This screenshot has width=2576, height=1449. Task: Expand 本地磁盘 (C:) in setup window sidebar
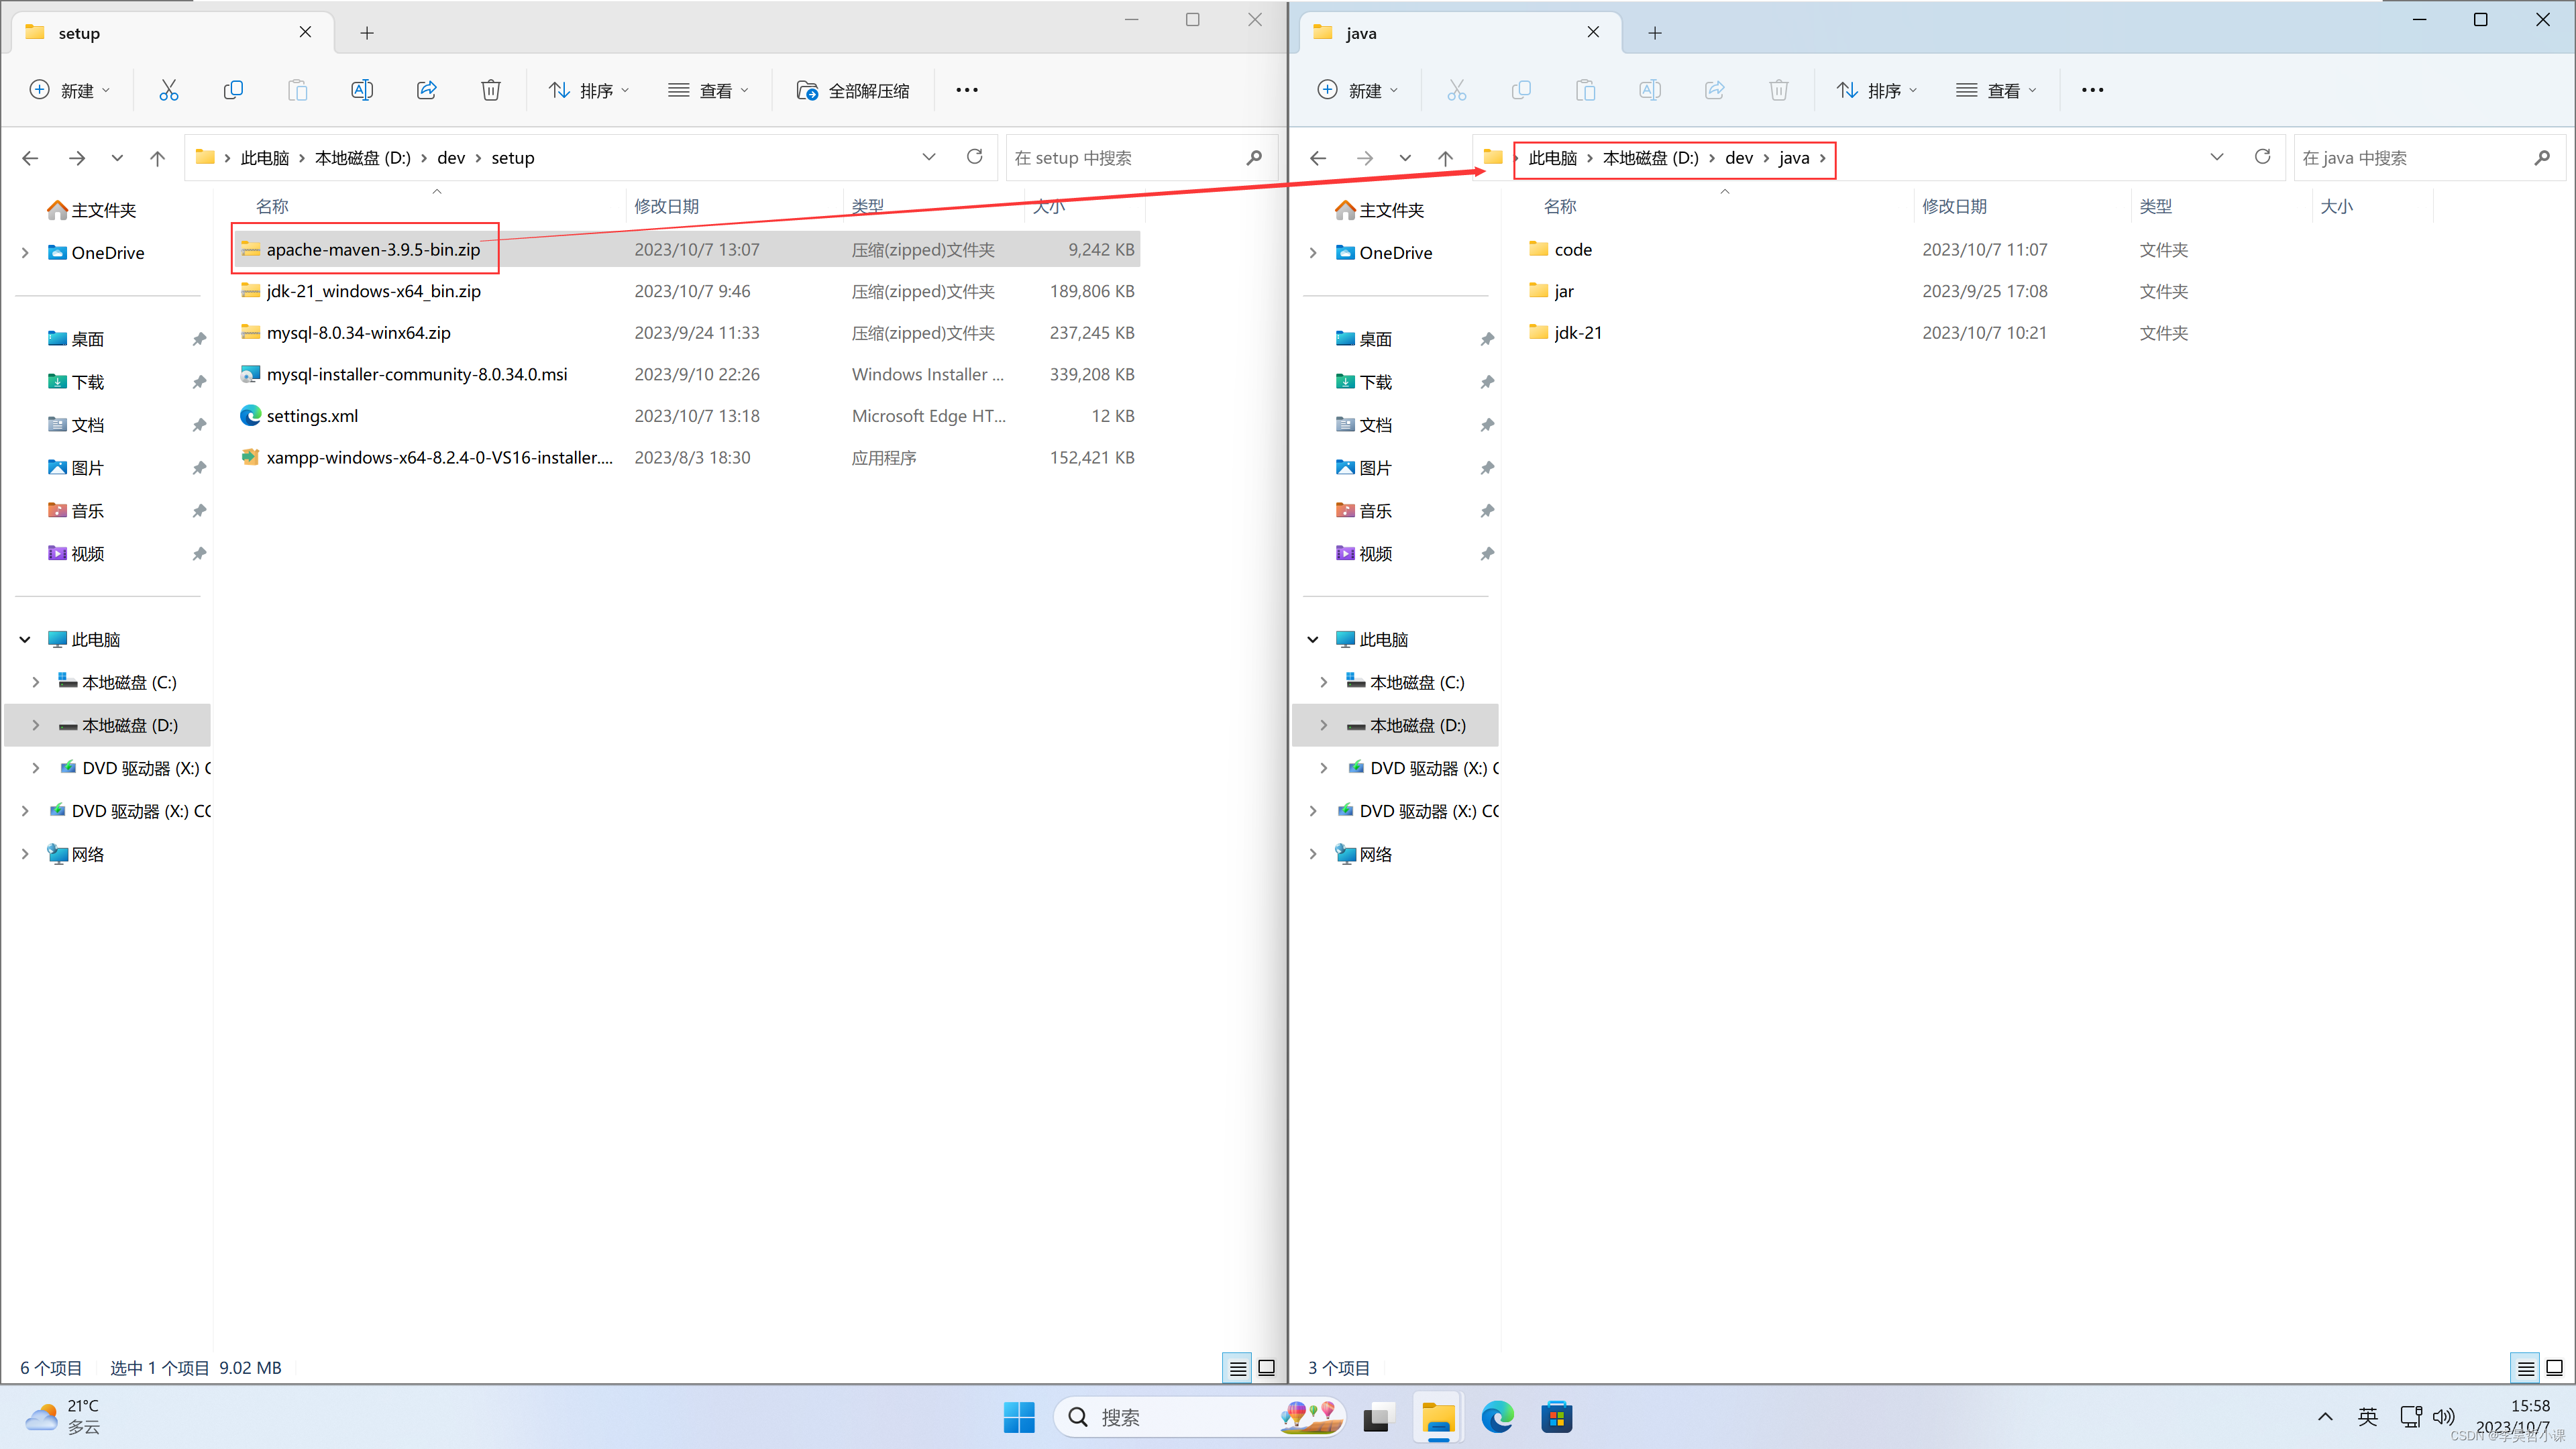(x=36, y=682)
